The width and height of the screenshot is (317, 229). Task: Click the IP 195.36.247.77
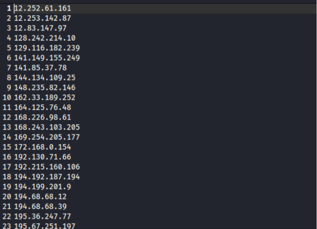coord(42,217)
